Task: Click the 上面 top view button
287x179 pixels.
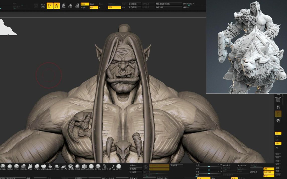Action: tap(277, 168)
